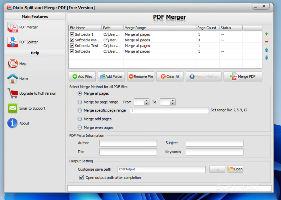Open Email to Support entry
The height and width of the screenshot is (200, 281).
[x=32, y=108]
